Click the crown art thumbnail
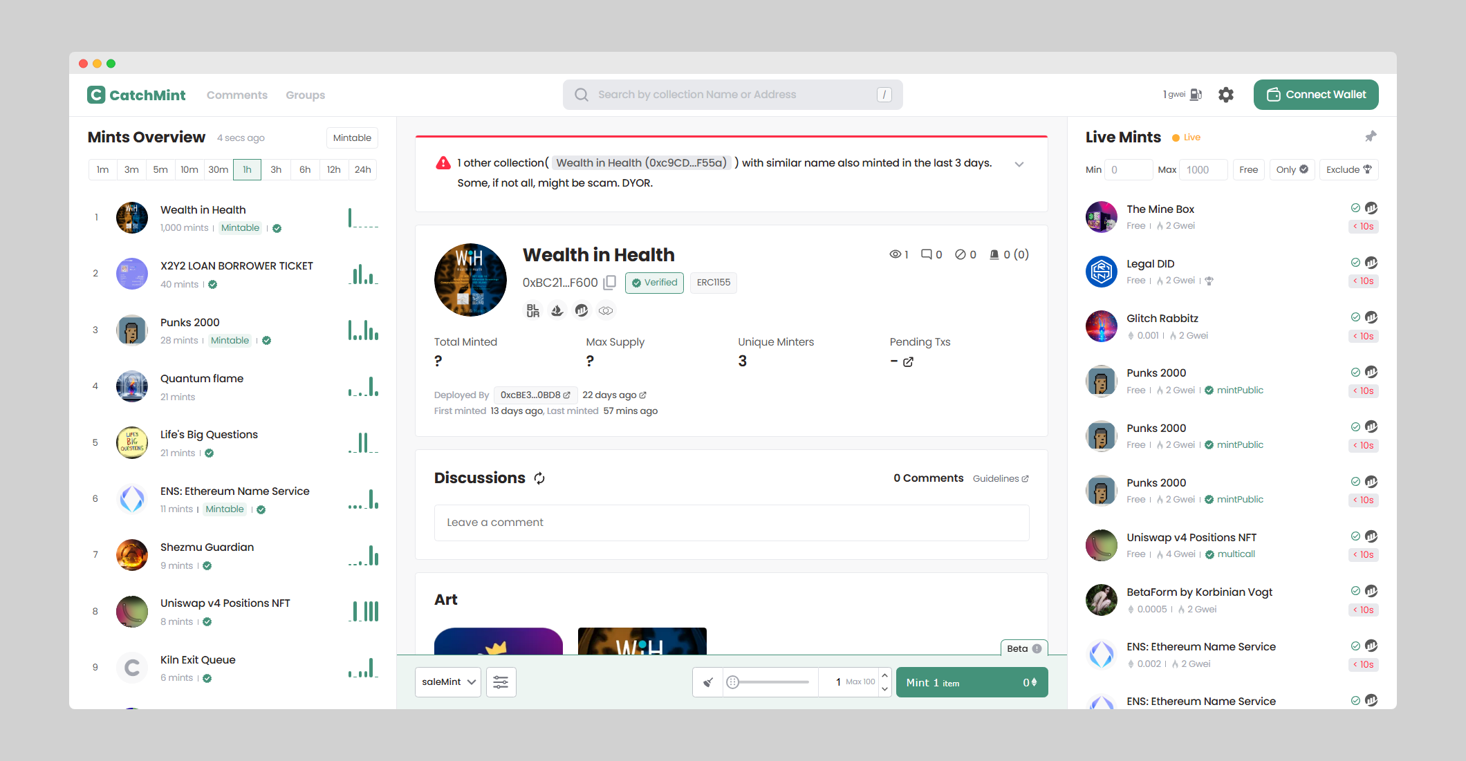The width and height of the screenshot is (1466, 761). [x=499, y=641]
